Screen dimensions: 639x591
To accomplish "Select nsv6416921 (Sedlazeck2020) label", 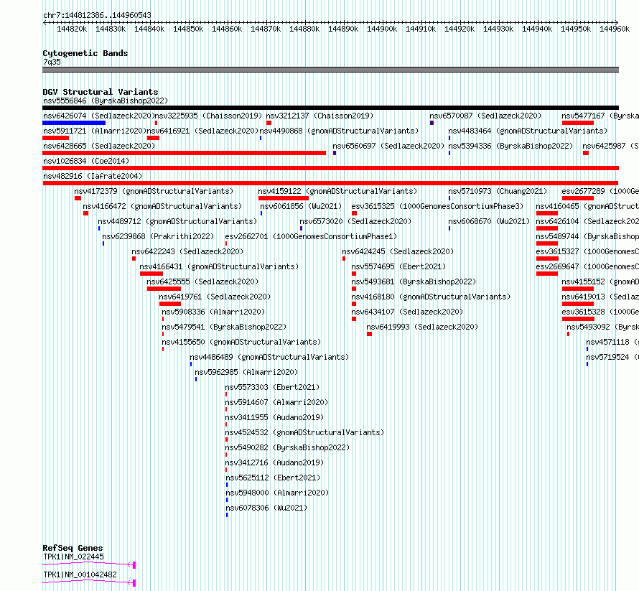I will (202, 131).
